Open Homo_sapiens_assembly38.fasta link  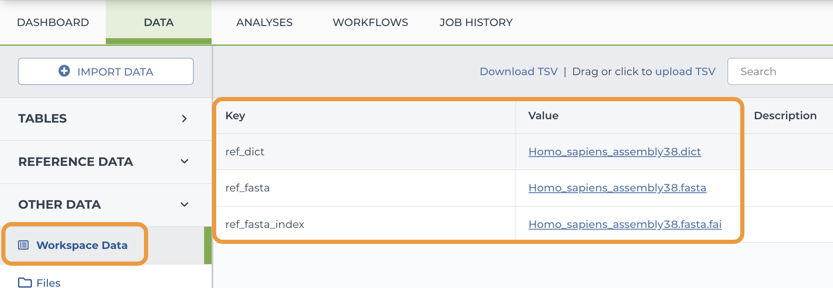tap(617, 188)
